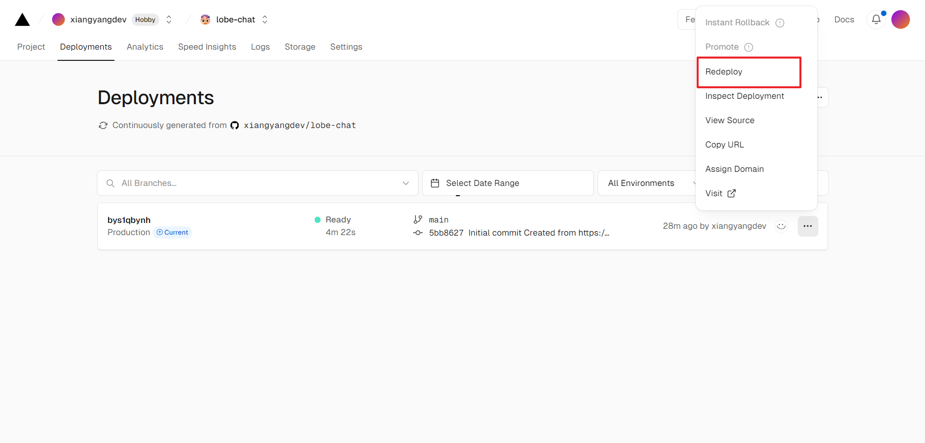Viewport: 925px width, 443px height.
Task: Click the calendar icon in date range
Action: [435, 183]
